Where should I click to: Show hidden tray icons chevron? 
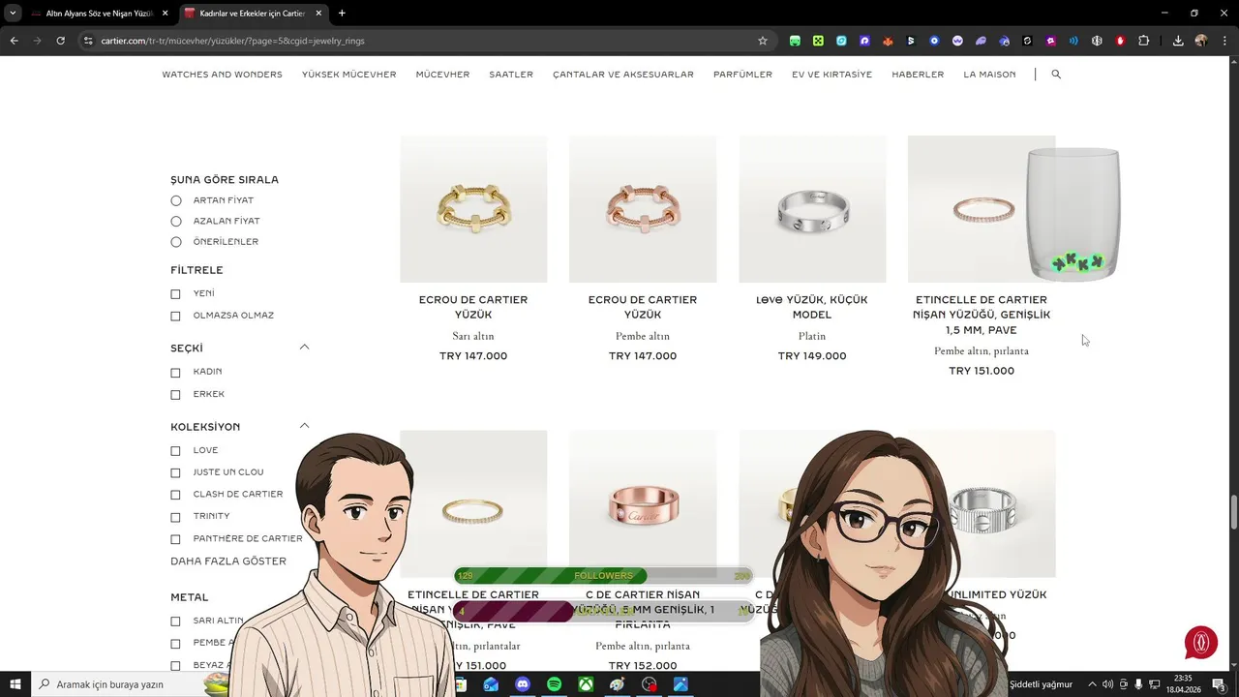1092,684
